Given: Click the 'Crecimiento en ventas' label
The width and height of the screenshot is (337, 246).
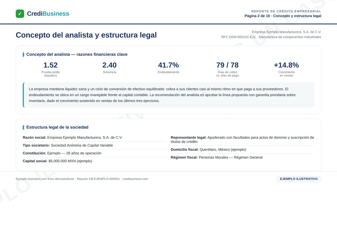Looking at the screenshot, I should pyautogui.click(x=286, y=74).
